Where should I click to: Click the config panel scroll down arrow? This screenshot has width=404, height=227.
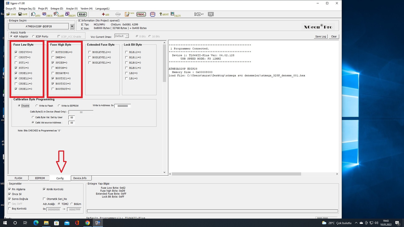click(x=164, y=173)
